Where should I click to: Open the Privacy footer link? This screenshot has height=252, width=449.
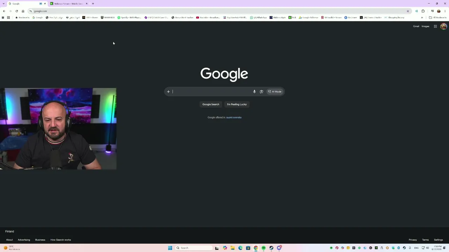[x=413, y=240]
